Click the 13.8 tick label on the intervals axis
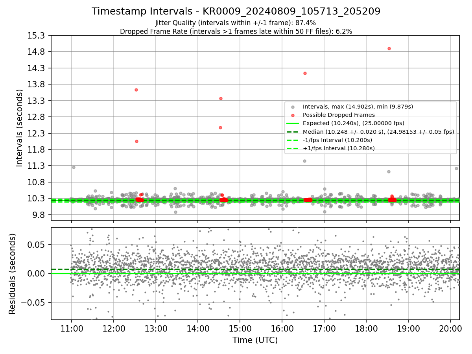 point(37,85)
